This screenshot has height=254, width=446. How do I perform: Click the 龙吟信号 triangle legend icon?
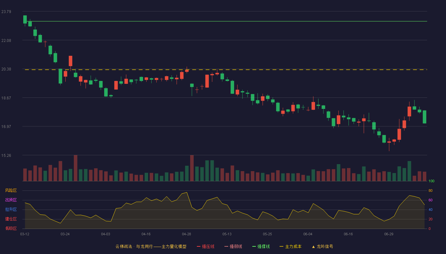(x=313, y=246)
